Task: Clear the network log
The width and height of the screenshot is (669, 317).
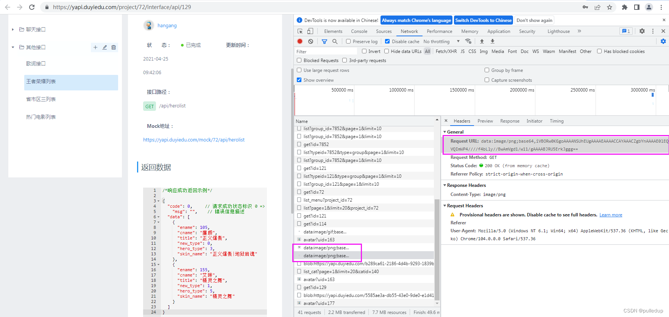Action: pos(310,41)
